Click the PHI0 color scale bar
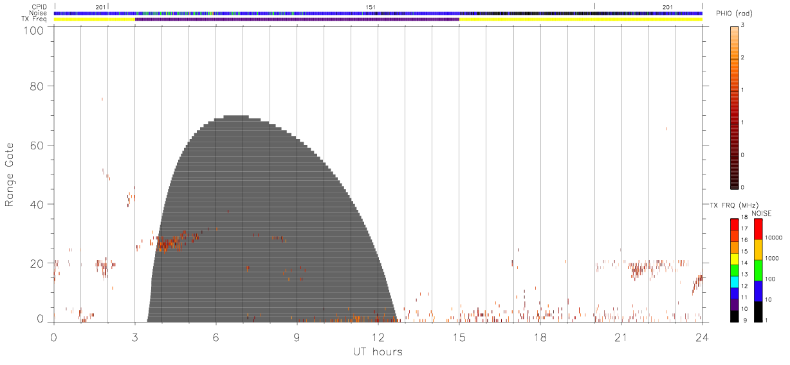 pyautogui.click(x=734, y=107)
